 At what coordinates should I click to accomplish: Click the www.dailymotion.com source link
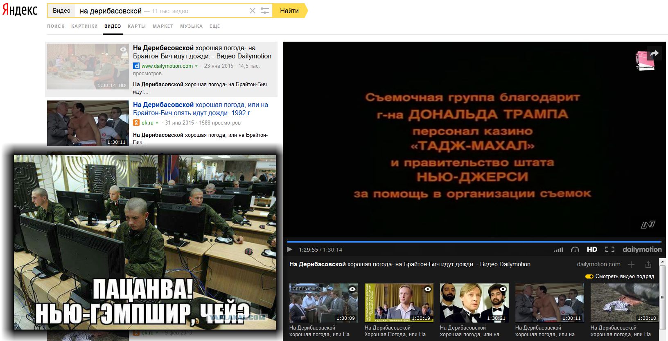tap(167, 66)
